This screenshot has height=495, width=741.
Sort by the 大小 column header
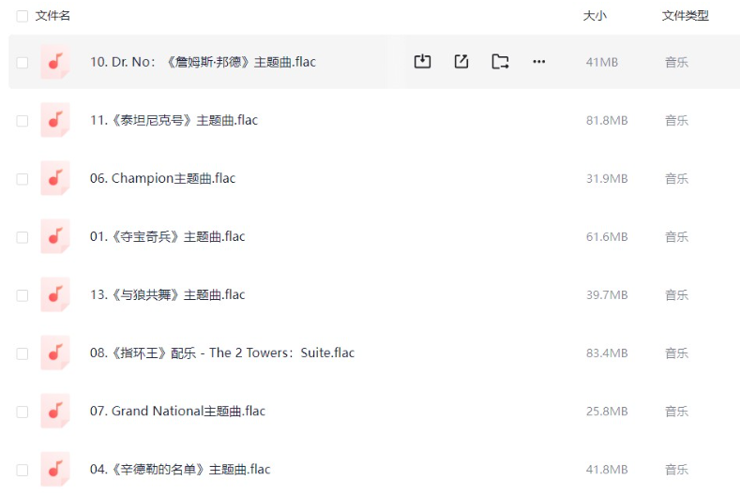coord(595,16)
